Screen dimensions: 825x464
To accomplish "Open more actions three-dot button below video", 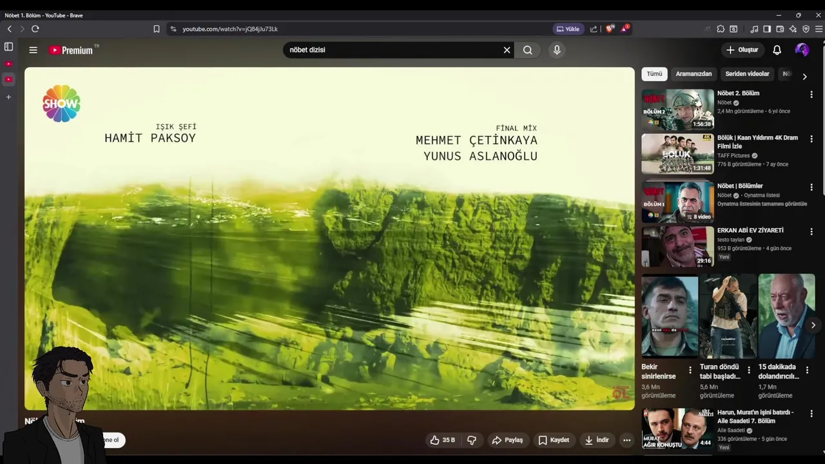I will coord(626,440).
